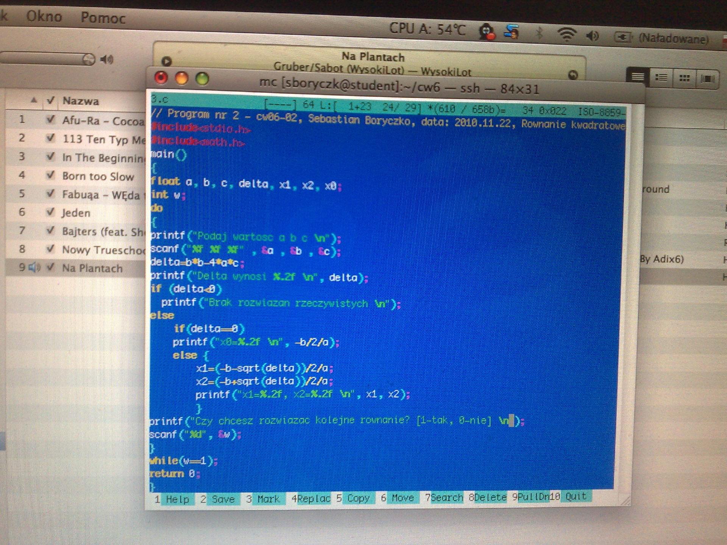This screenshot has height=545, width=727.
Task: Uncheck the Bajters track checkbox
Action: click(x=50, y=230)
